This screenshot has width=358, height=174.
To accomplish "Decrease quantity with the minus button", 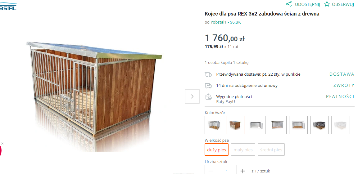I will coord(211,171).
